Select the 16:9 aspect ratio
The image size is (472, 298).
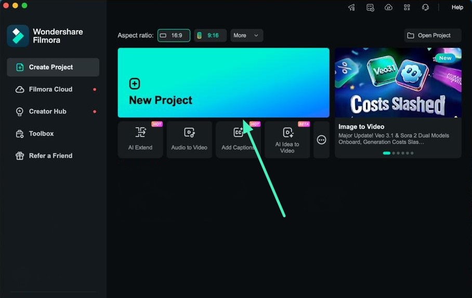tap(174, 35)
